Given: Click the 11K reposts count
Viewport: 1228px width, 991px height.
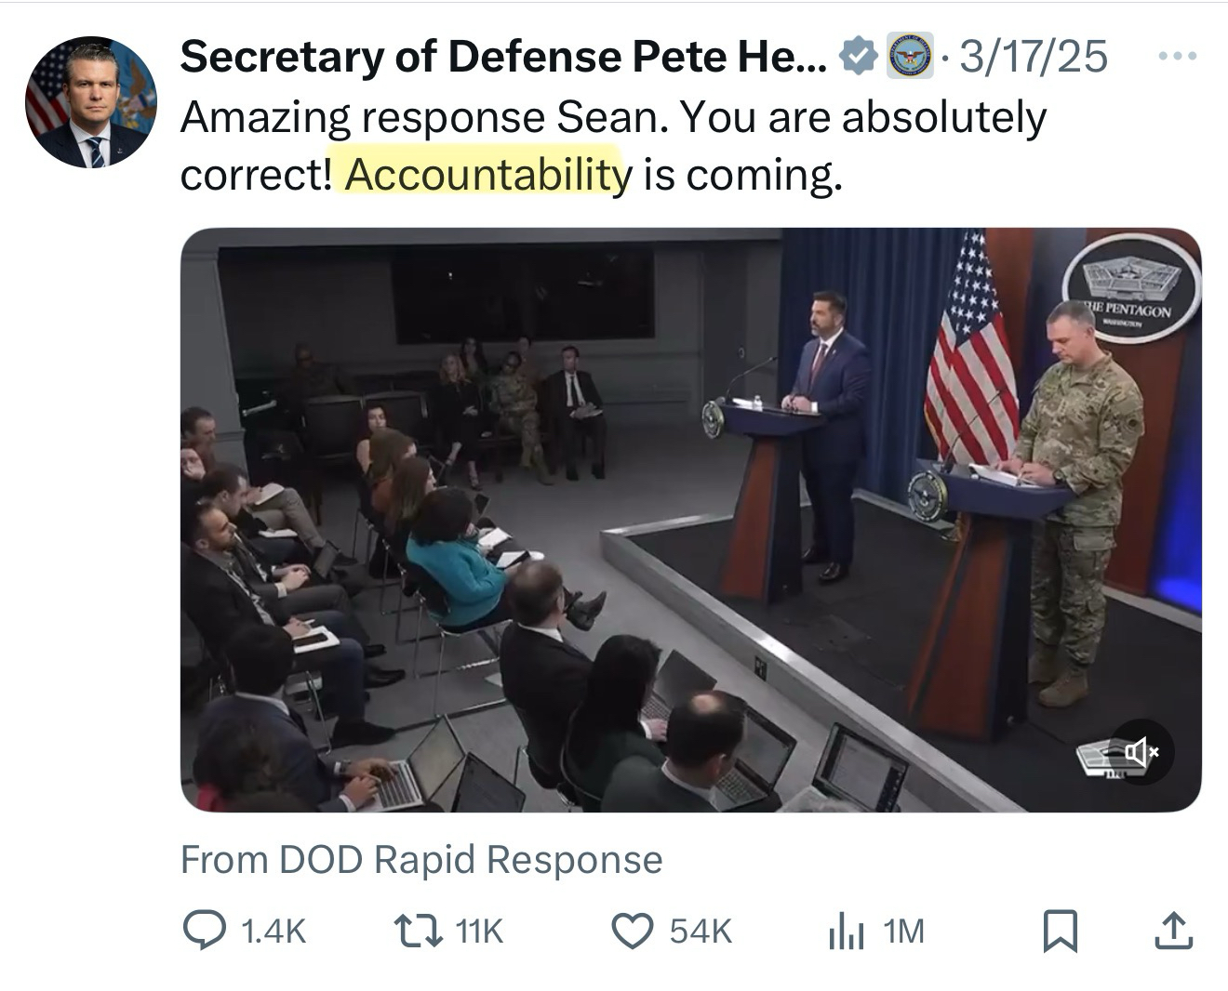Looking at the screenshot, I should pyautogui.click(x=480, y=931).
